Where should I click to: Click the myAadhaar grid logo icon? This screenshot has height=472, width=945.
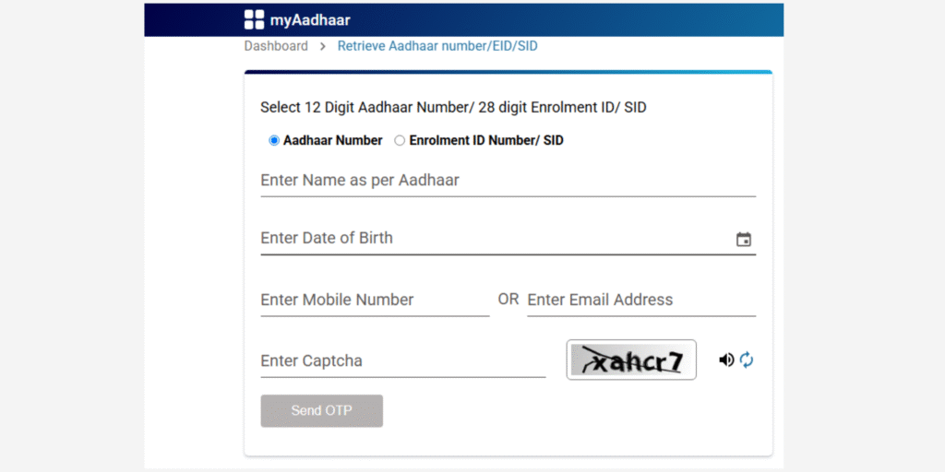pyautogui.click(x=254, y=19)
